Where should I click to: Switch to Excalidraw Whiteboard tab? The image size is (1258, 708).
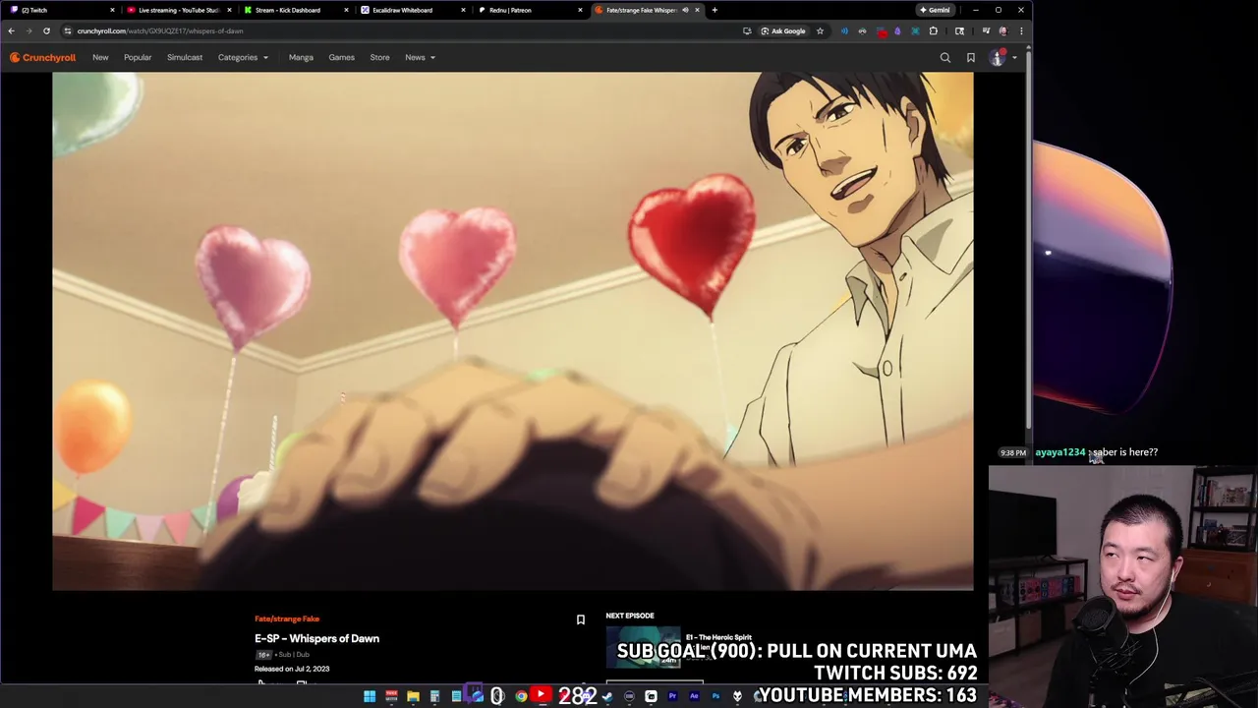(x=412, y=10)
